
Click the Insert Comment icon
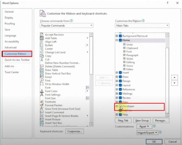[x=42, y=112]
